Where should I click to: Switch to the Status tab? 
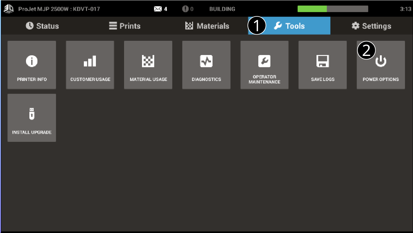point(42,26)
